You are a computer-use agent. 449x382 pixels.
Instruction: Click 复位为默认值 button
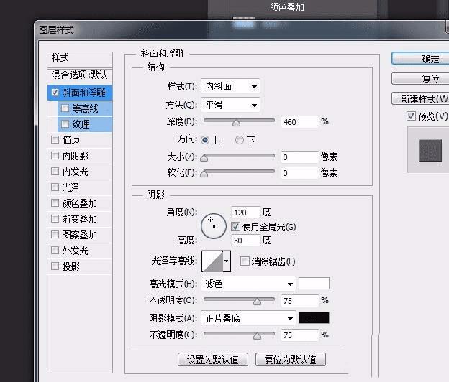[291, 360]
